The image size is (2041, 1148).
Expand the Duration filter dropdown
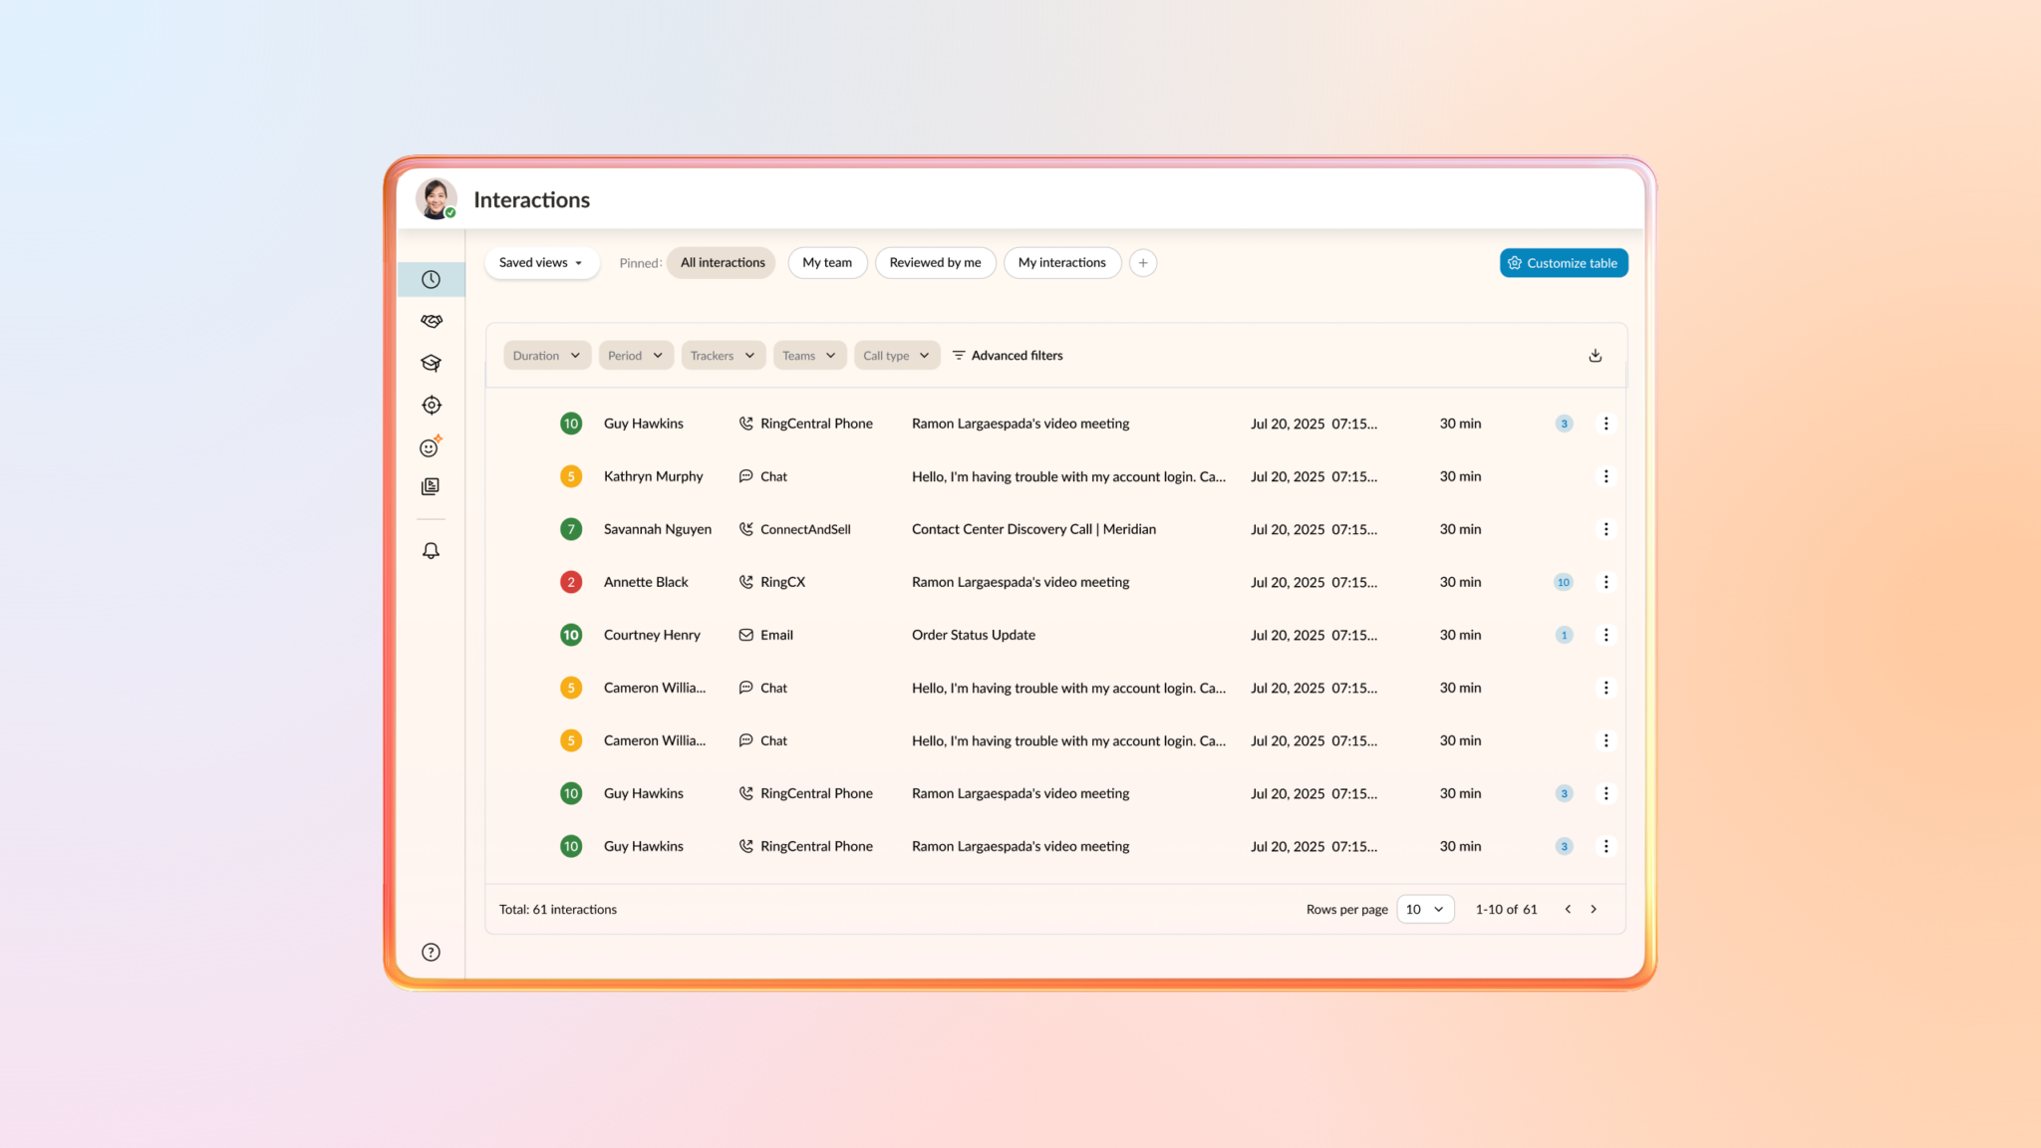click(x=546, y=356)
